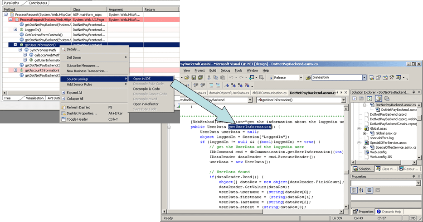Switch to db\DBCommunication.cs tab
Screen dimensions: 423x222
(269, 93)
